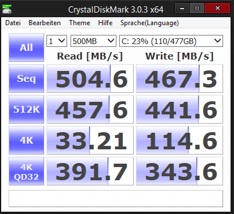Select the Seq write result 467.3
Viewport: 234px width, 214px height.
180,78
